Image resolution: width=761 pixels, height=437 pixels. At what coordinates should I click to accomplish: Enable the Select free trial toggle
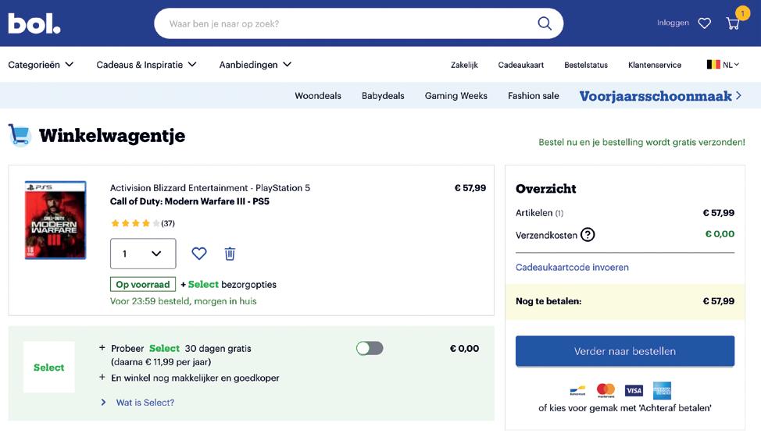[370, 348]
